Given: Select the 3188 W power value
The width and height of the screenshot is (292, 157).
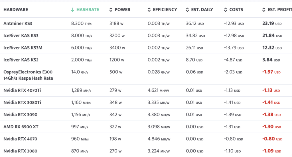Looking at the screenshot, I should pyautogui.click(x=116, y=23).
